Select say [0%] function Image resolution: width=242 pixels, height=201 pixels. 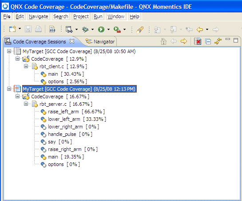pos(60,142)
